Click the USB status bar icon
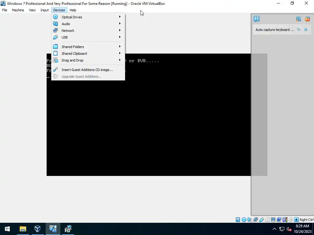The height and width of the screenshot is (235, 314). pyautogui.click(x=261, y=220)
